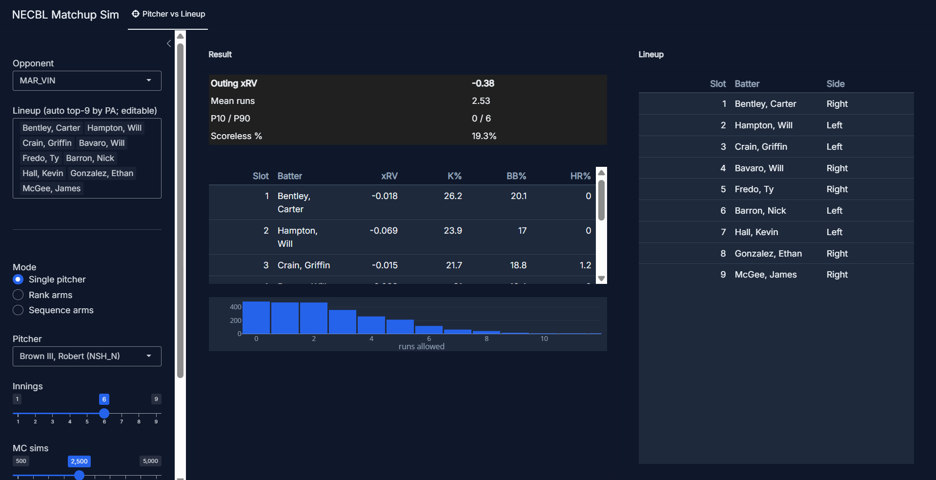Click the Innings slider handle at 6
This screenshot has height=480, width=936.
click(104, 414)
